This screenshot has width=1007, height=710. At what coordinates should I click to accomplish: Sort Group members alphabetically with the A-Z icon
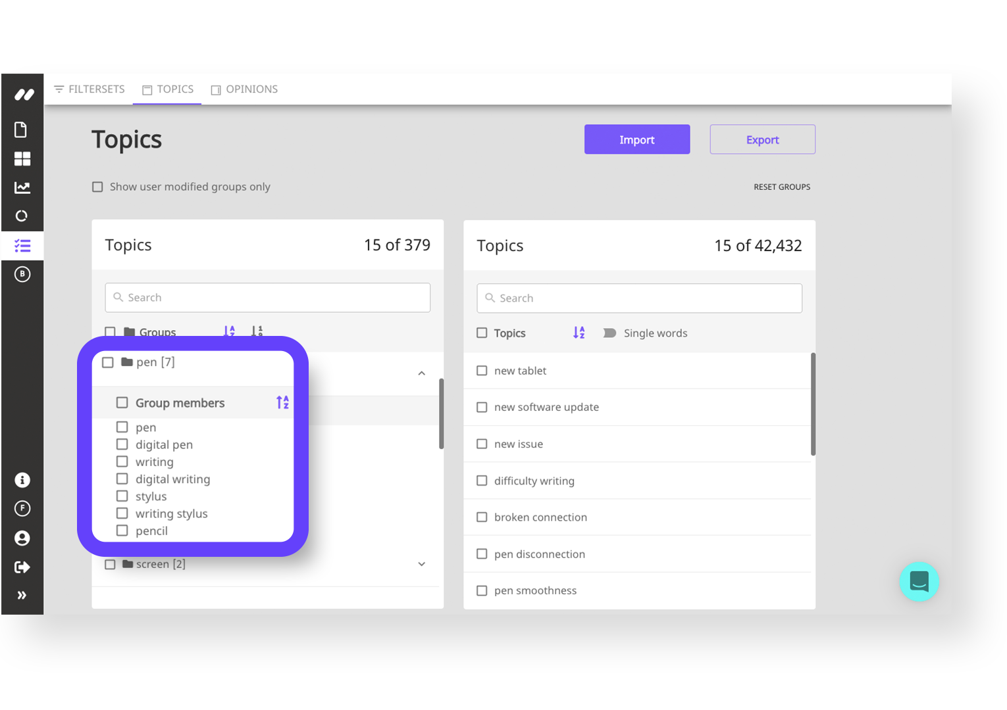click(x=282, y=402)
